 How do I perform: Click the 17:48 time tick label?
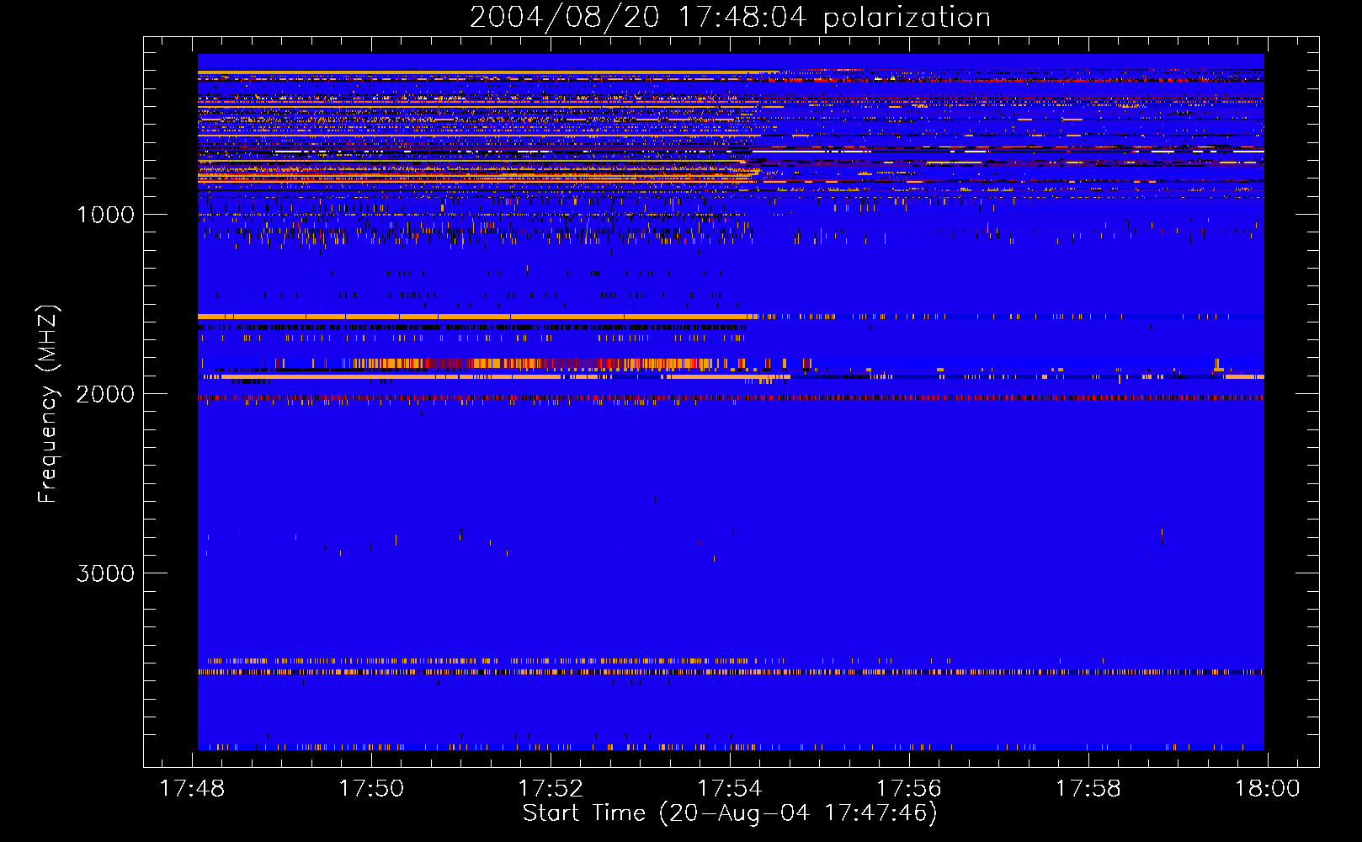tap(192, 789)
